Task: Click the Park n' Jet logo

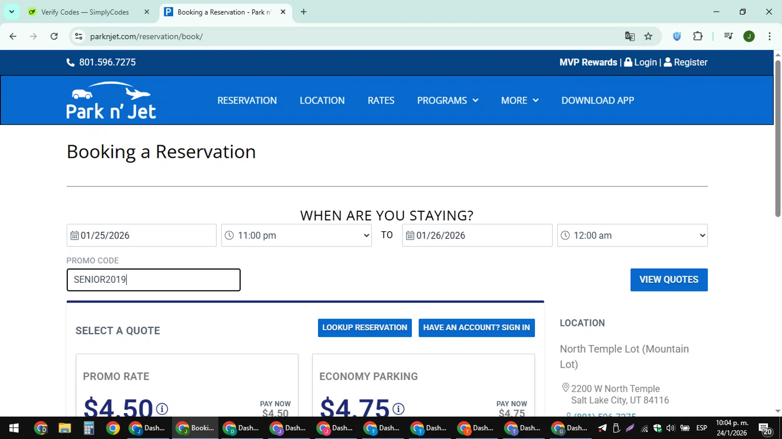Action: pyautogui.click(x=111, y=101)
